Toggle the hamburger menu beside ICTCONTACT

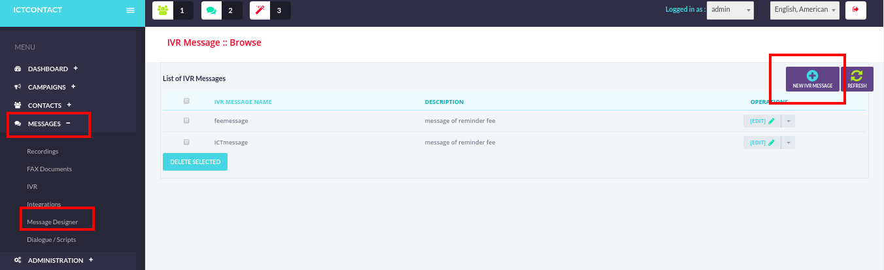click(130, 10)
